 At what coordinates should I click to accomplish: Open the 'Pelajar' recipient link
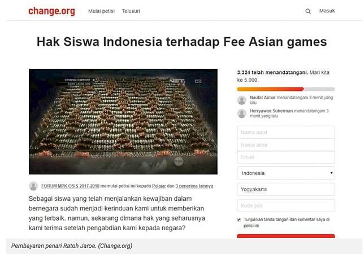(159, 186)
